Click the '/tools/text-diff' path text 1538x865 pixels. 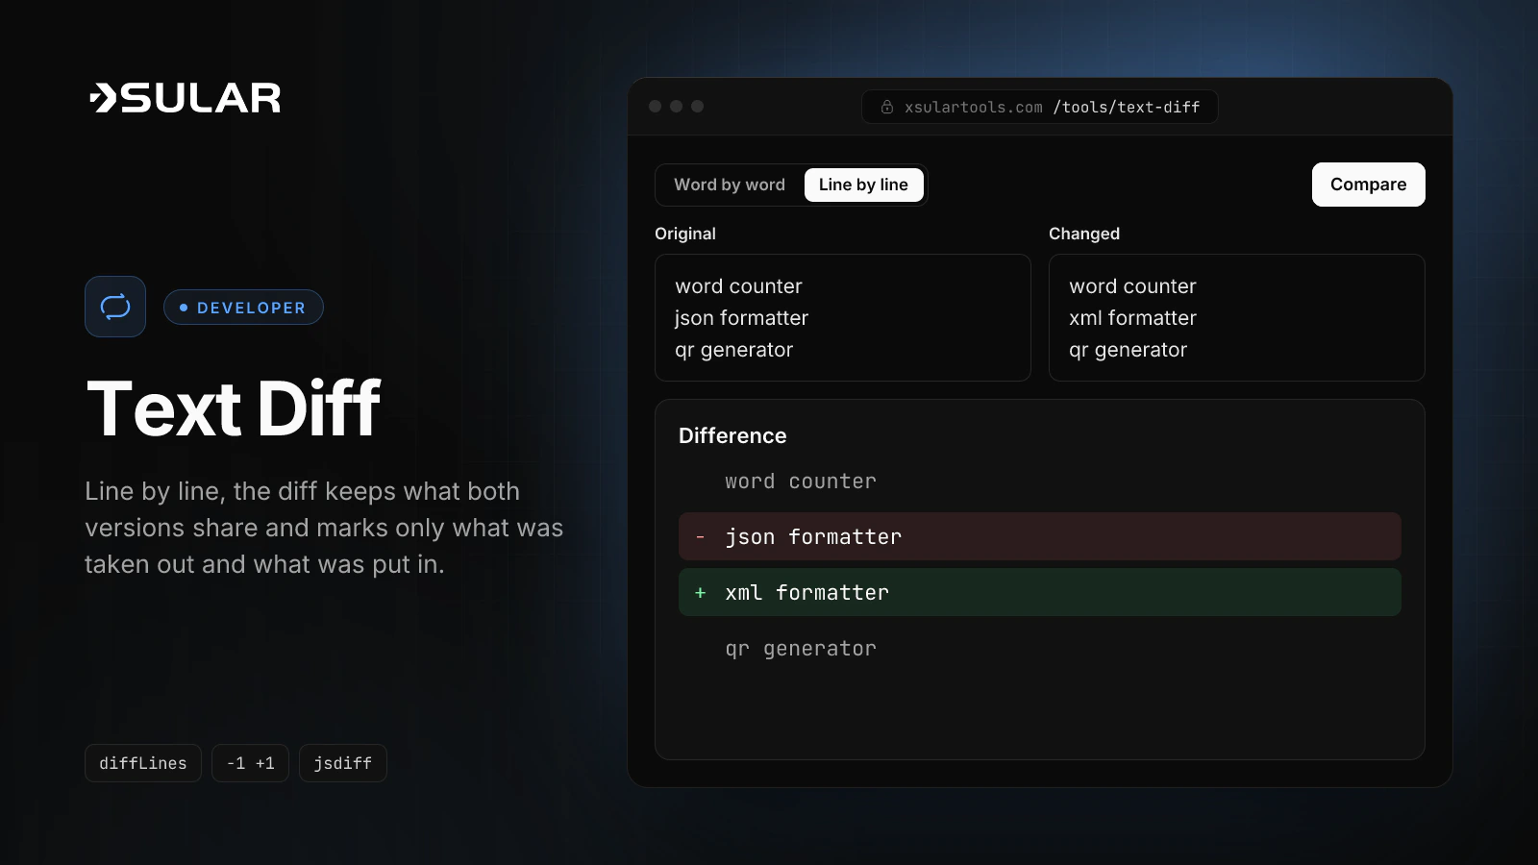1127,107
